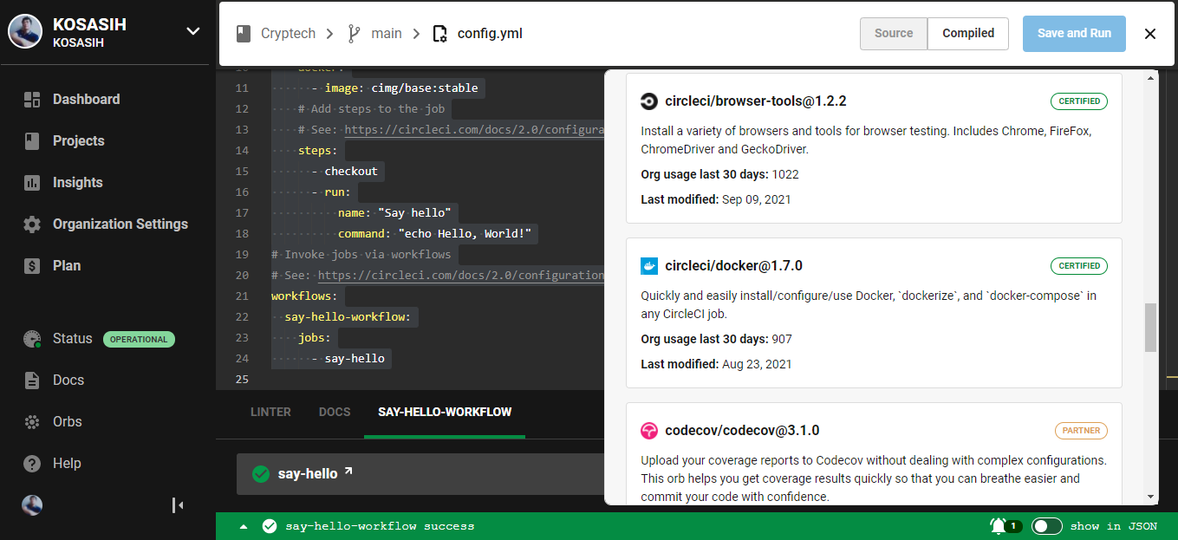Click the Insights chart icon
Image resolution: width=1178 pixels, height=540 pixels.
32,183
